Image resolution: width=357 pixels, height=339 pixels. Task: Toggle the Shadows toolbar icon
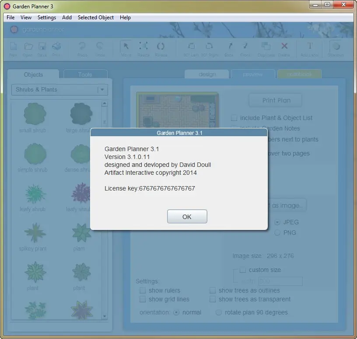click(x=336, y=46)
